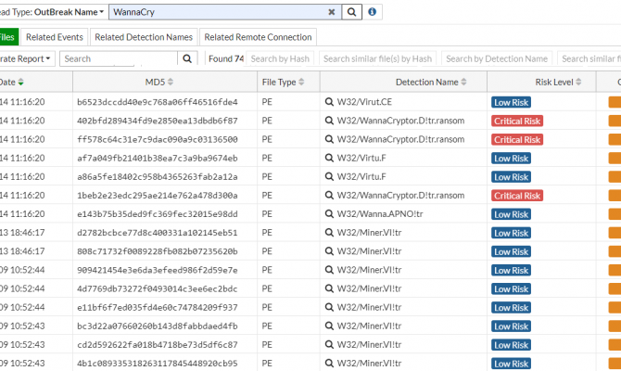The image size is (621, 371).
Task: Click the Critical Risk badge in the ff578c64c31e row
Action: pyautogui.click(x=517, y=139)
